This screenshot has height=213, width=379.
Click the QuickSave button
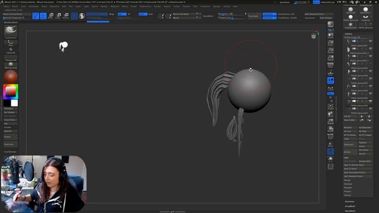click(x=284, y=2)
